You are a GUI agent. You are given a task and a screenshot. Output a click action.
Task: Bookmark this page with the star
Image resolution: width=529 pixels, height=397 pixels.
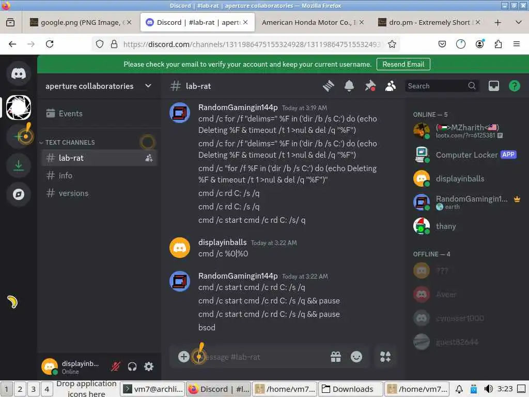click(x=392, y=44)
